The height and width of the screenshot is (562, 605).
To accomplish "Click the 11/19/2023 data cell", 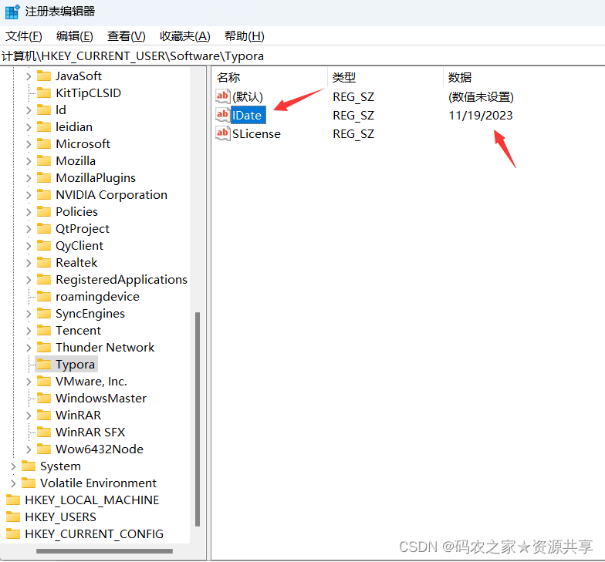I will point(480,116).
